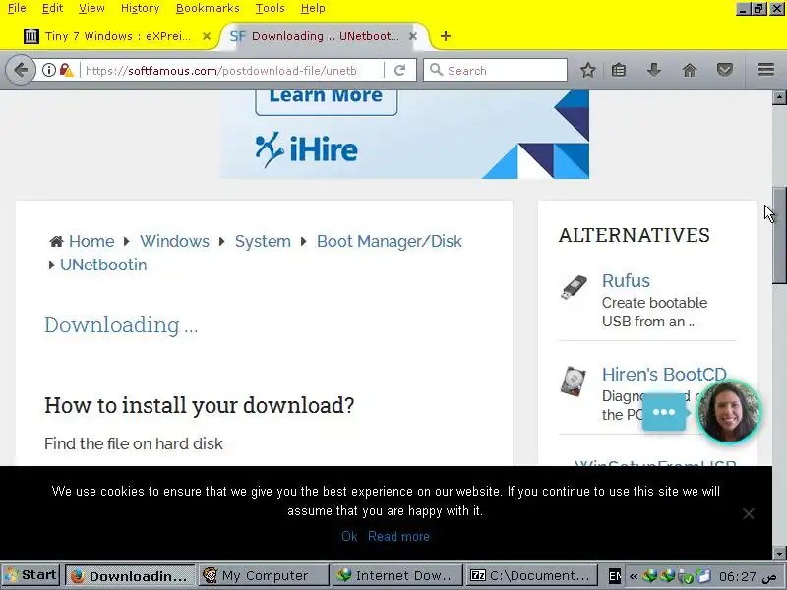The width and height of the screenshot is (787, 590).
Task: Click the chat agent avatar photo
Action: click(x=729, y=411)
